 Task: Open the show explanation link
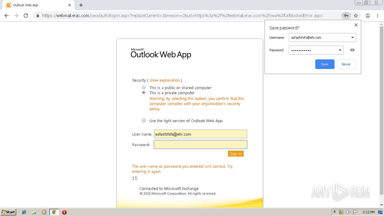pyautogui.click(x=164, y=80)
